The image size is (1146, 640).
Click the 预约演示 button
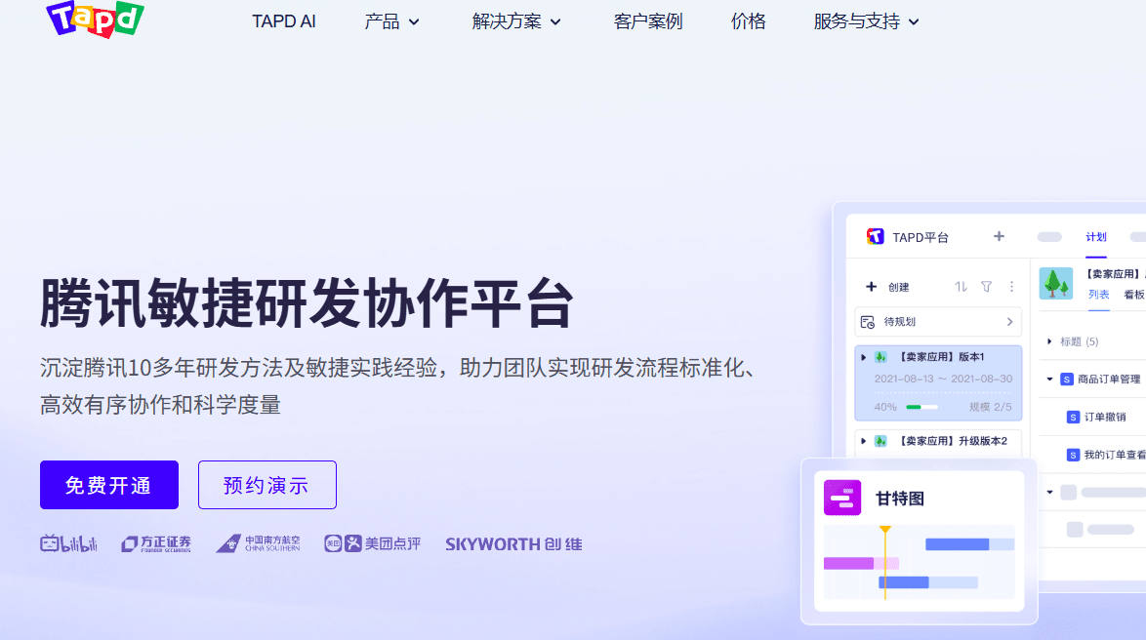tap(266, 484)
